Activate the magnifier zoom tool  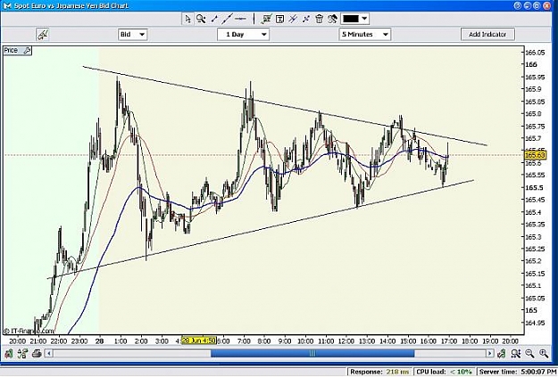(201, 19)
